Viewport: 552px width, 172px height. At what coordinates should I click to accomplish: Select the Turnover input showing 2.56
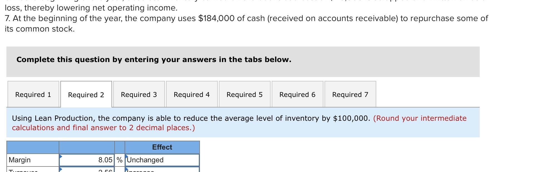pos(86,170)
